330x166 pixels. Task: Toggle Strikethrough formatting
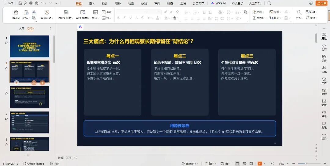tap(142, 18)
